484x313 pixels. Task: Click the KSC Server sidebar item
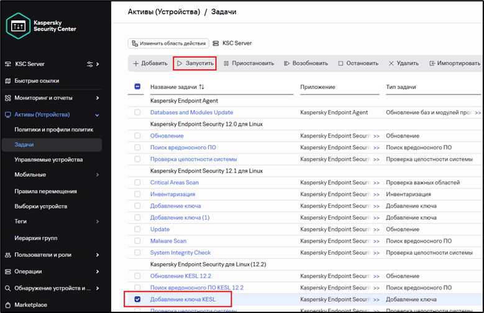click(30, 64)
